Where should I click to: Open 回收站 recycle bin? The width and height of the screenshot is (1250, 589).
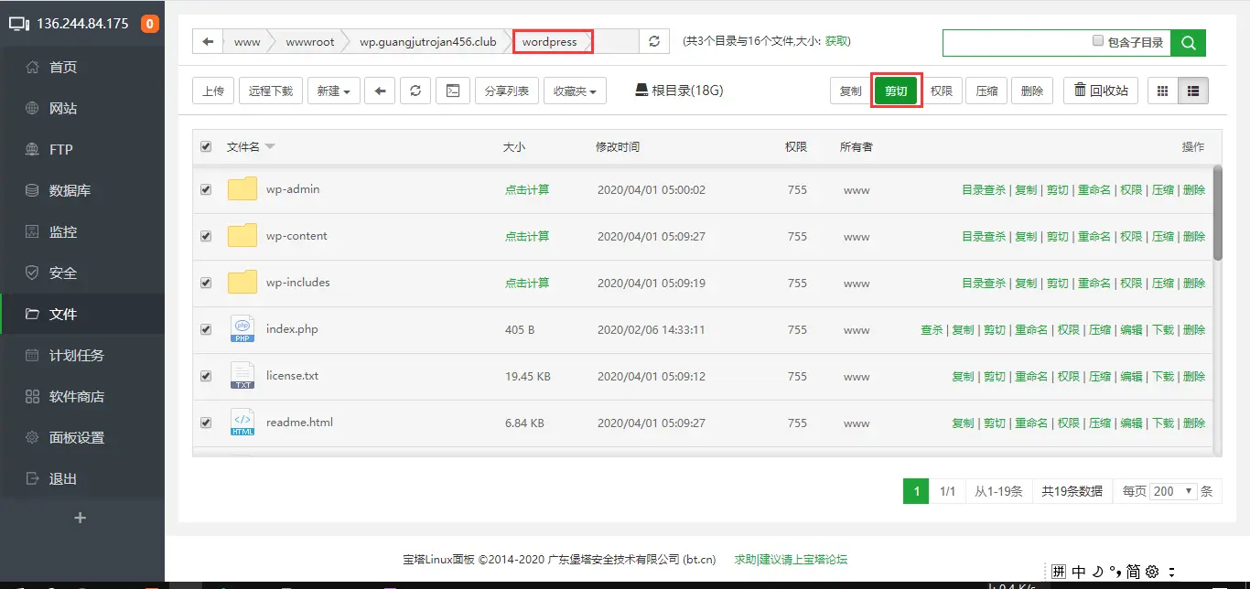(1101, 91)
